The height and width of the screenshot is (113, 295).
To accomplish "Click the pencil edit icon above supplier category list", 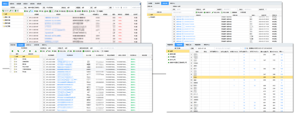I will [24, 51].
